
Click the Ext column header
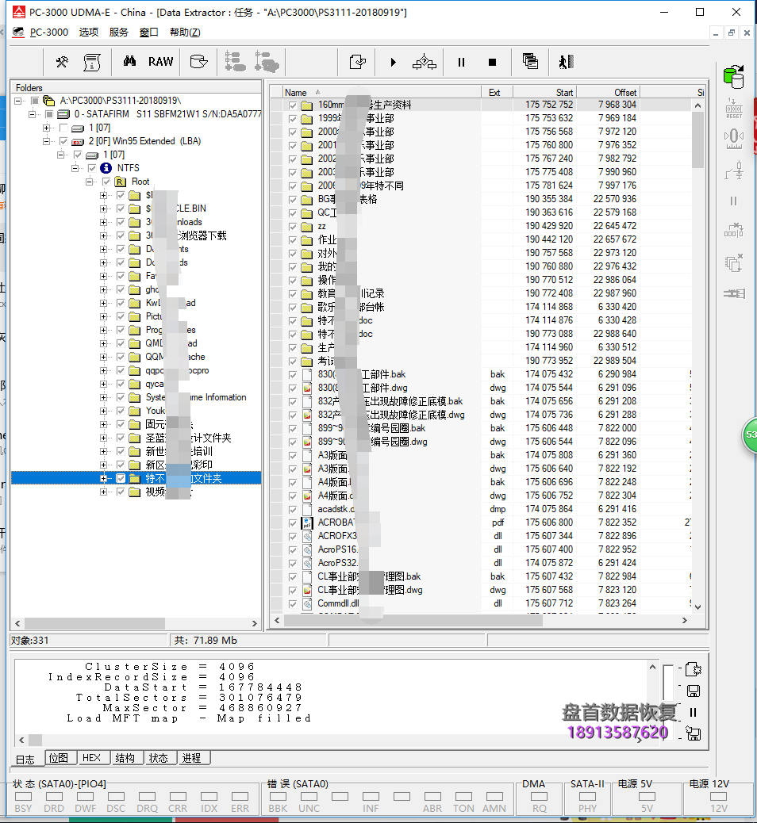tap(494, 92)
